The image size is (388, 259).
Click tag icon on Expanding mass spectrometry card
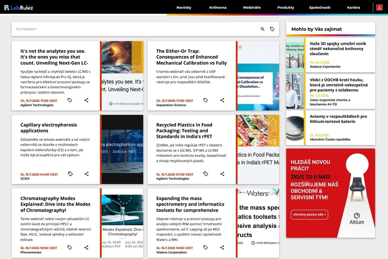(x=205, y=247)
